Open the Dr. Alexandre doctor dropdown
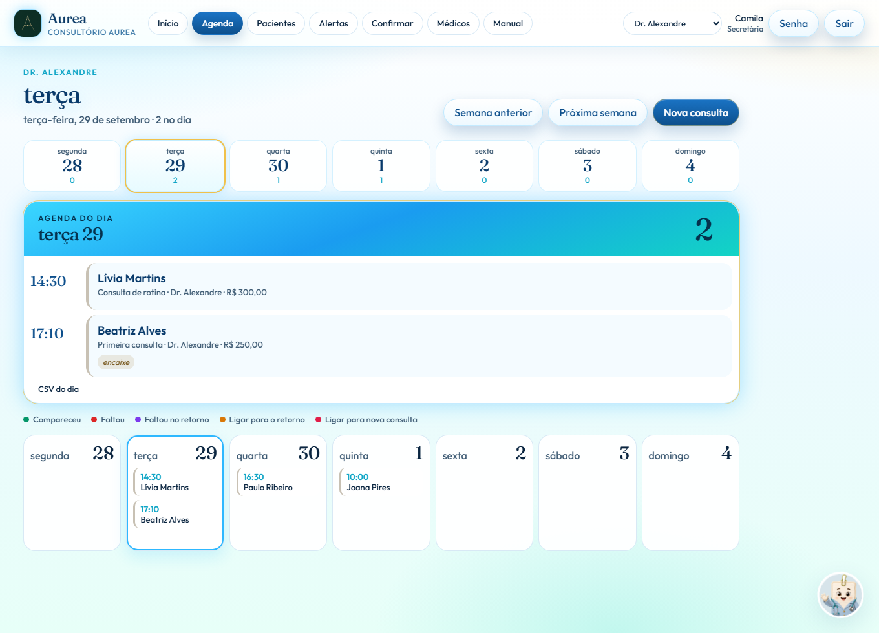This screenshot has height=633, width=879. click(x=672, y=23)
